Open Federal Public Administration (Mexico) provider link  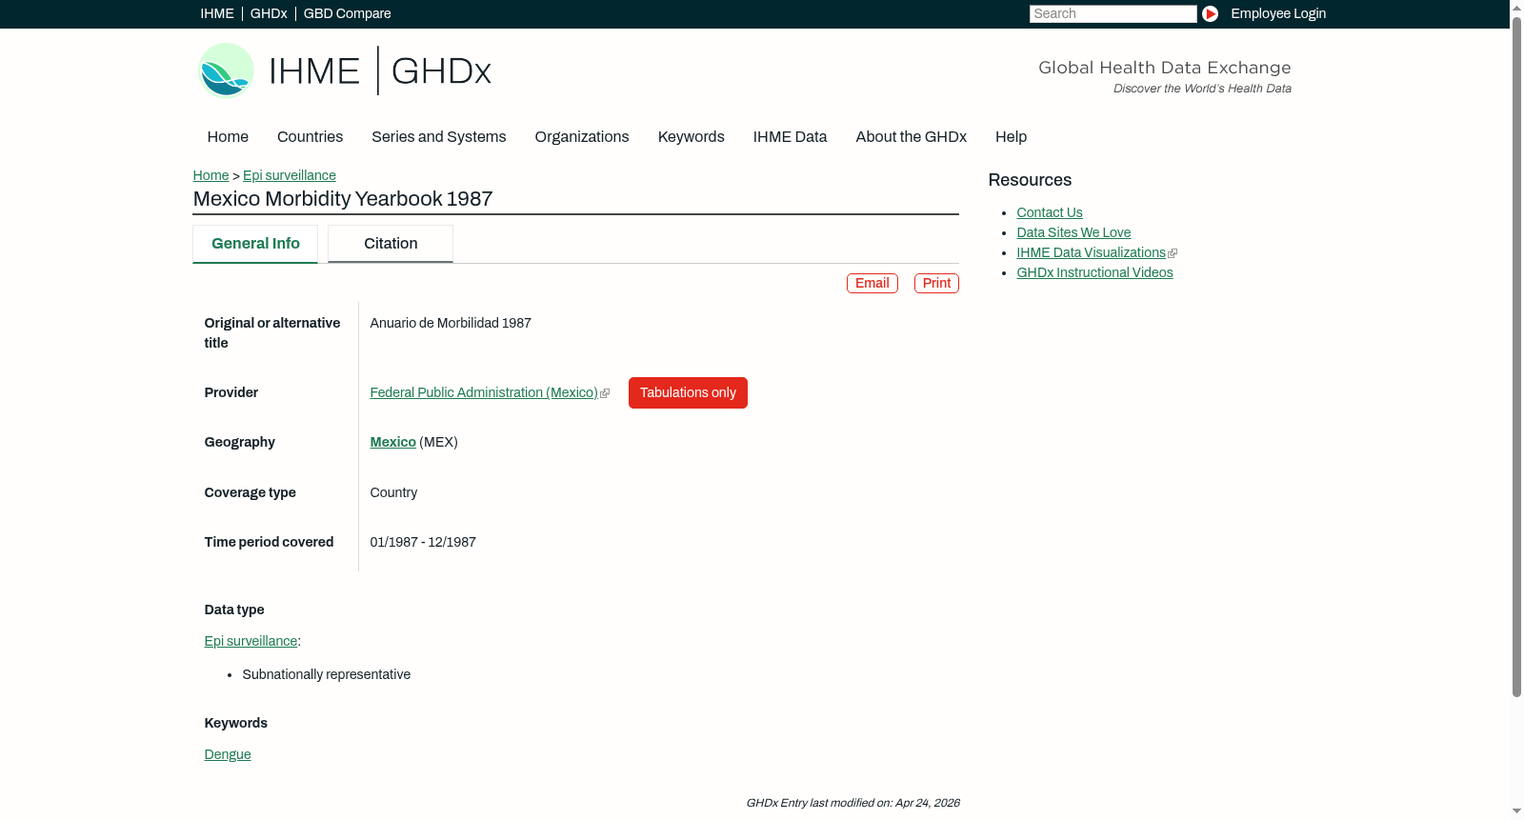484,392
